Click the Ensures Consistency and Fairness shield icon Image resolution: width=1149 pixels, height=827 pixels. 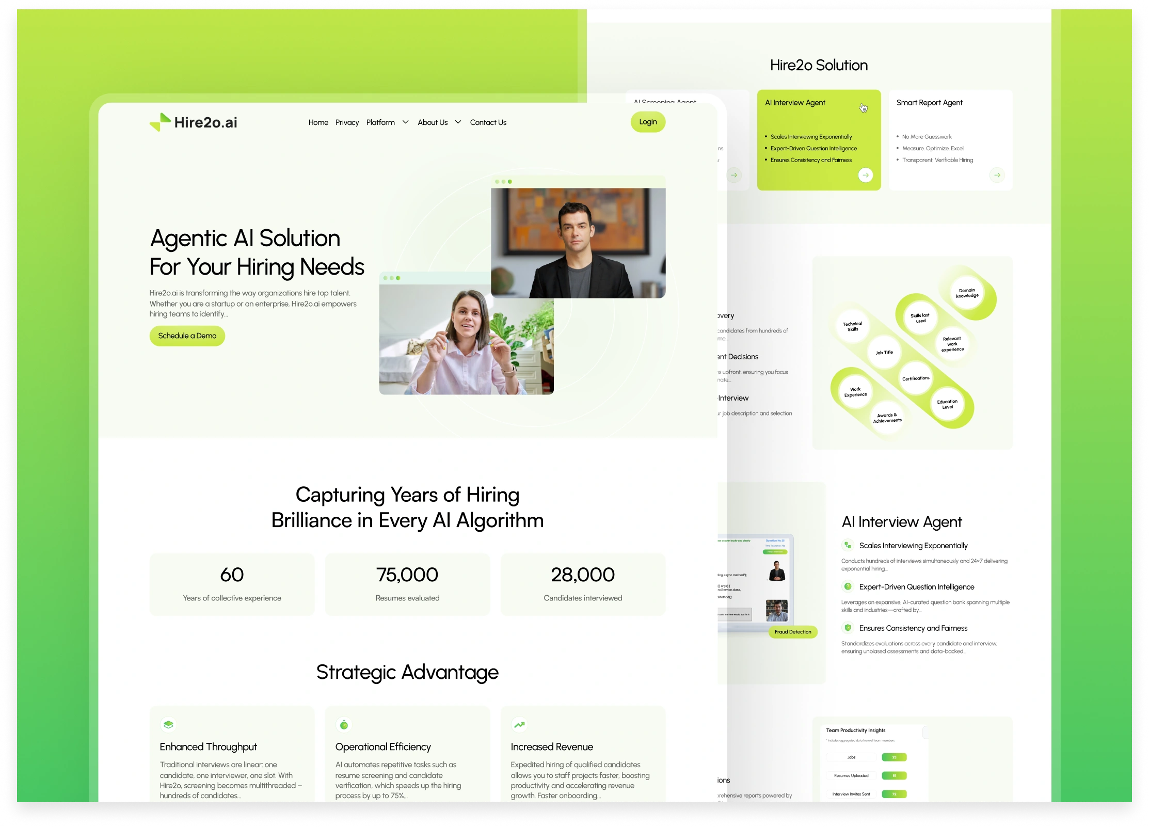coord(848,628)
